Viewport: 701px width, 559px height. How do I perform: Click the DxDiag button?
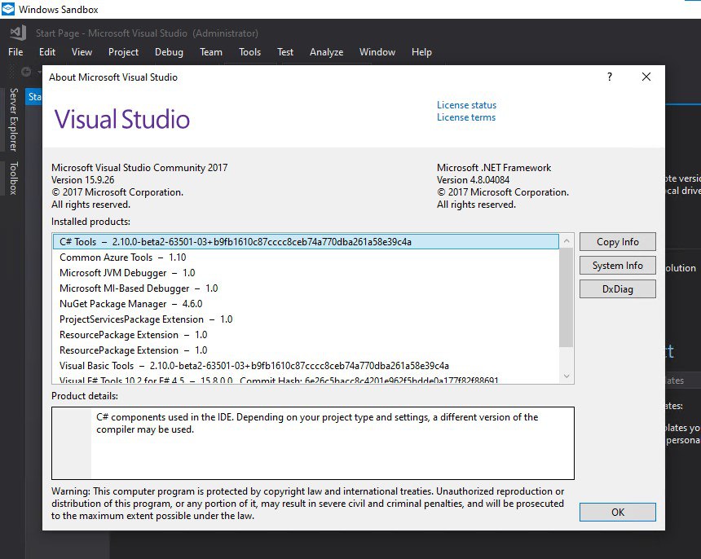617,289
